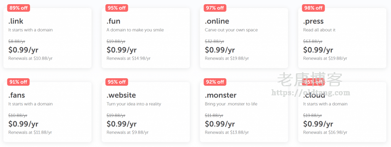Click 'Renewals at $14.98/yr' on .fun card

pos(128,58)
